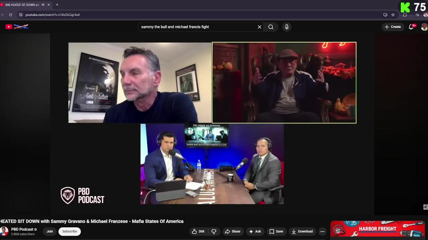Screen dimensions: 428x240
Task: Close the HEATED SIT DOWN tab
Action: 48,5
